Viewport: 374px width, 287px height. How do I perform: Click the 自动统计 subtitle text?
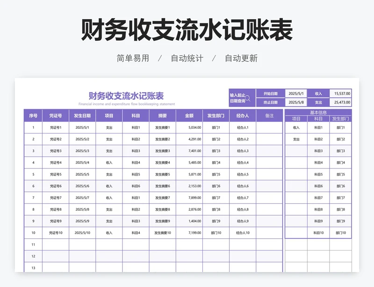pos(187,59)
